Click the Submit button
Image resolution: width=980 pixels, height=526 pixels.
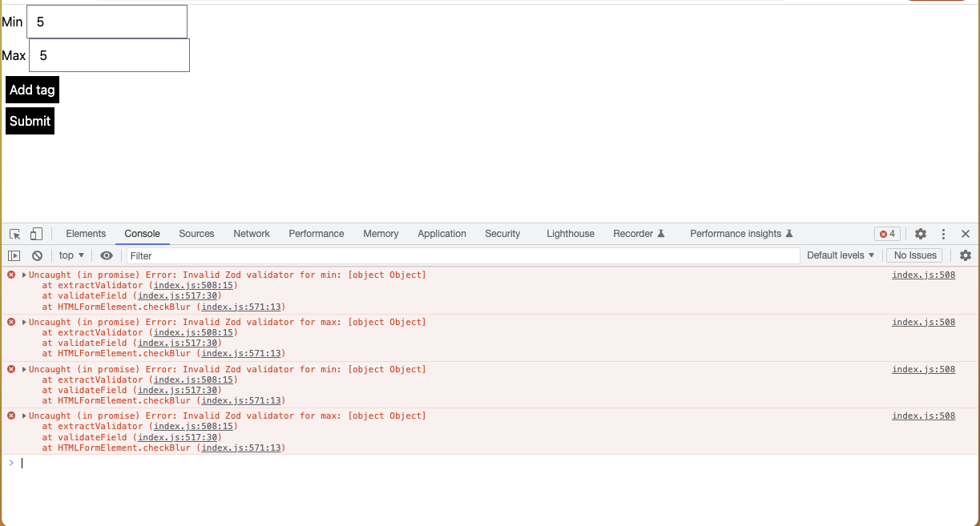30,120
